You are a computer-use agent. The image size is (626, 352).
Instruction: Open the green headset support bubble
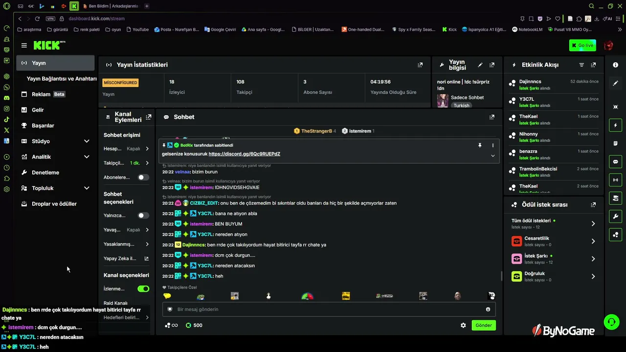[x=612, y=322]
